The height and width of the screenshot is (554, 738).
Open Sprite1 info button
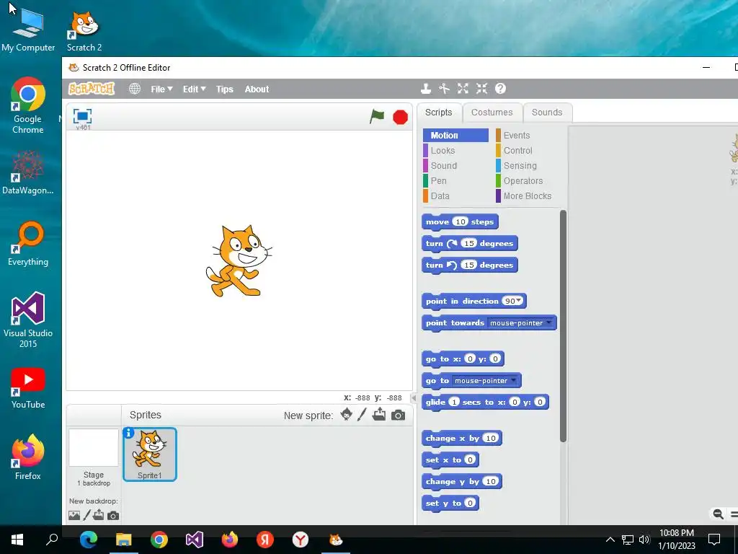[128, 433]
